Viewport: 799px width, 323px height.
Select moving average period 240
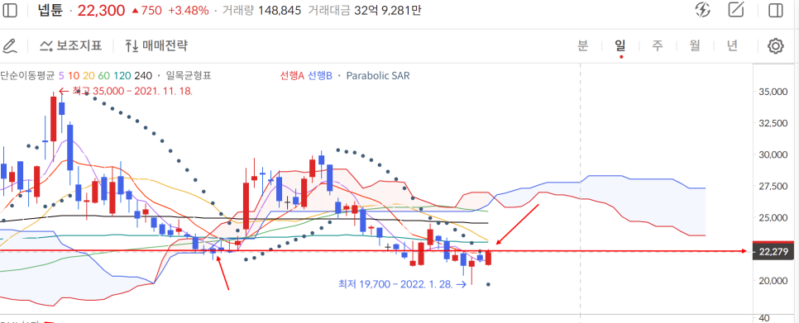pyautogui.click(x=143, y=76)
